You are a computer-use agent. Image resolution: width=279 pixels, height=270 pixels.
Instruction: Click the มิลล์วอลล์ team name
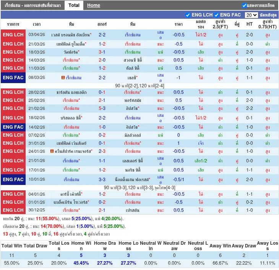click(x=133, y=135)
